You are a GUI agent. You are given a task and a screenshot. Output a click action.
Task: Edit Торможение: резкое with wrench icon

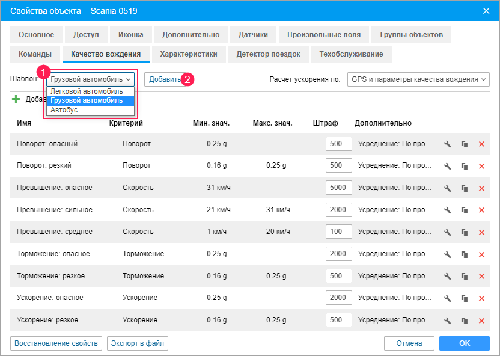click(447, 276)
